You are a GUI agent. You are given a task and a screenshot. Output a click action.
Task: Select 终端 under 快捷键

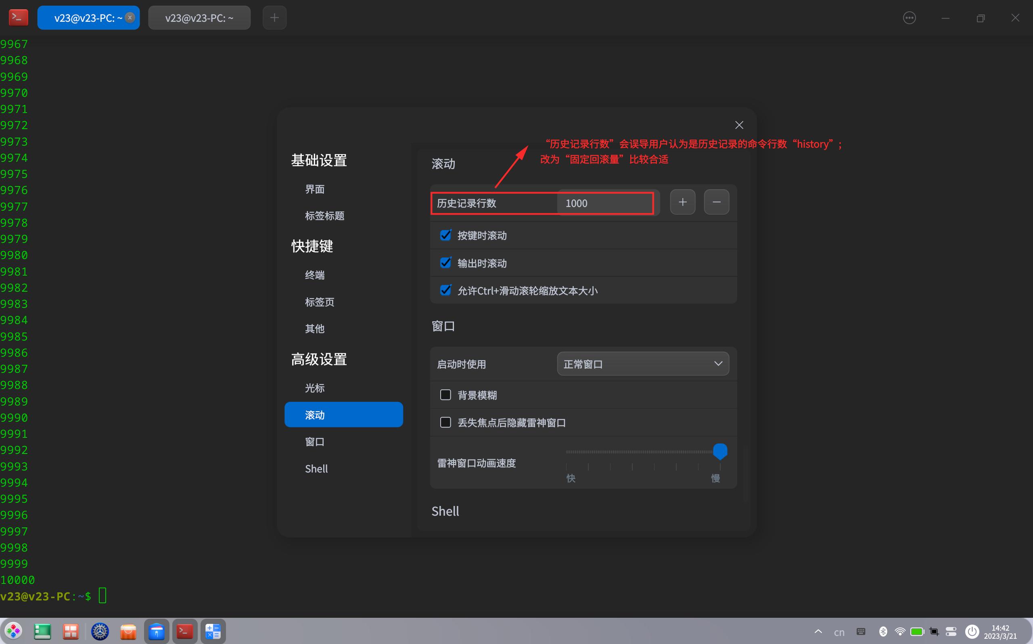pos(315,275)
